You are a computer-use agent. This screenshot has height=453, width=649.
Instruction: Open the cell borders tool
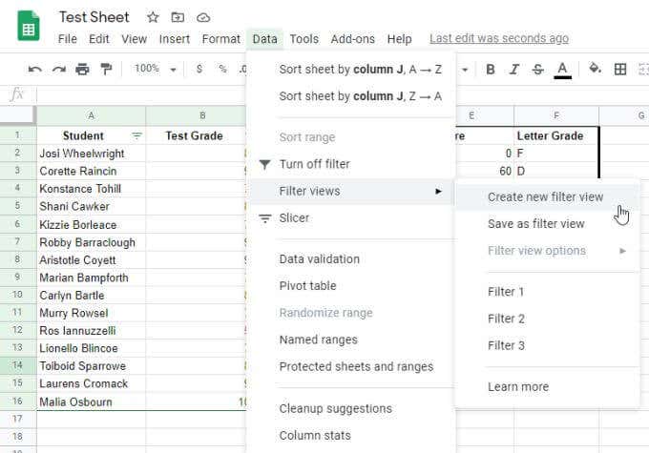click(620, 69)
